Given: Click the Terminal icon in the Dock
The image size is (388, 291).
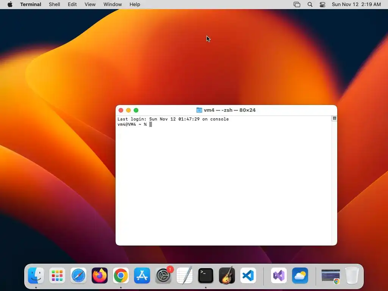Looking at the screenshot, I should pyautogui.click(x=206, y=275).
